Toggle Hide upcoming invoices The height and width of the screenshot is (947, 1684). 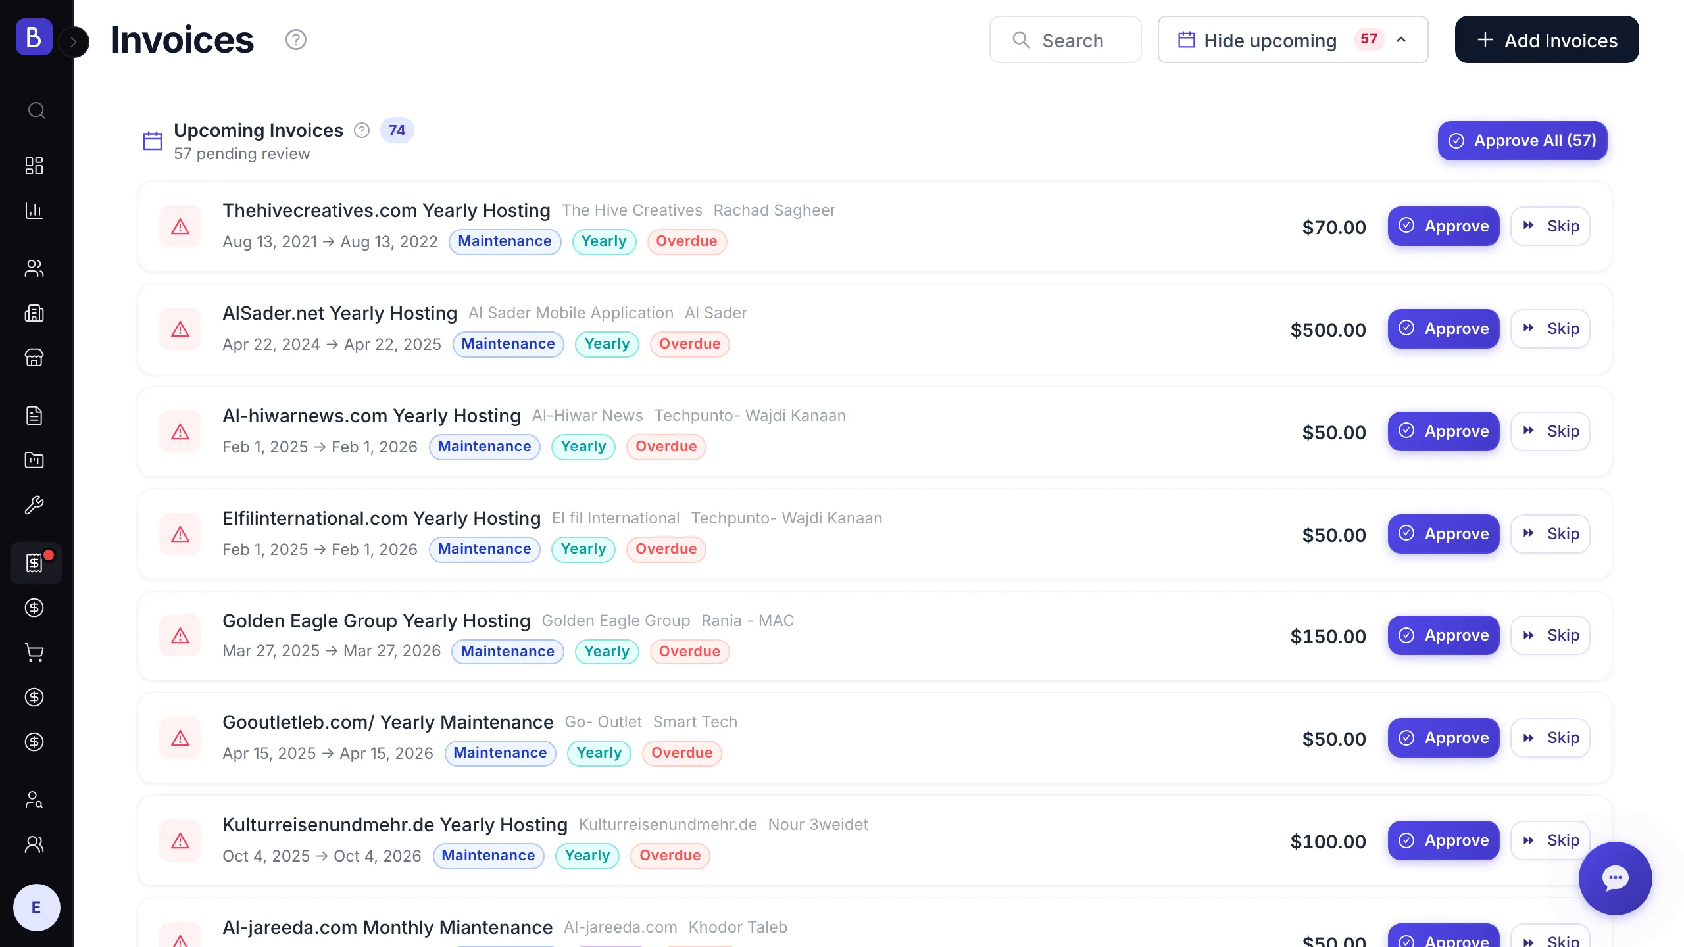[1293, 40]
